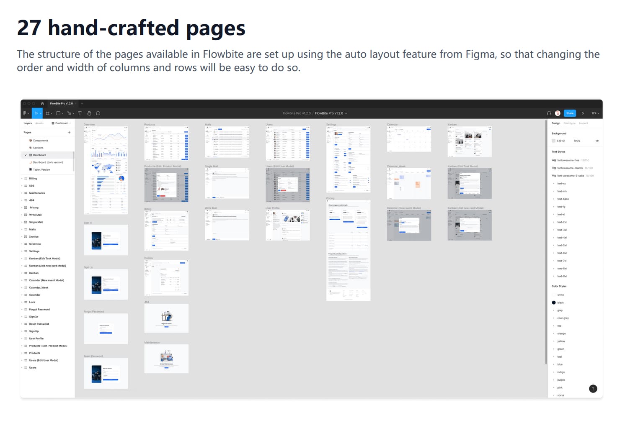Viewport: 625px width, 423px height.
Task: Switch to the Design tab
Action: click(x=556, y=123)
